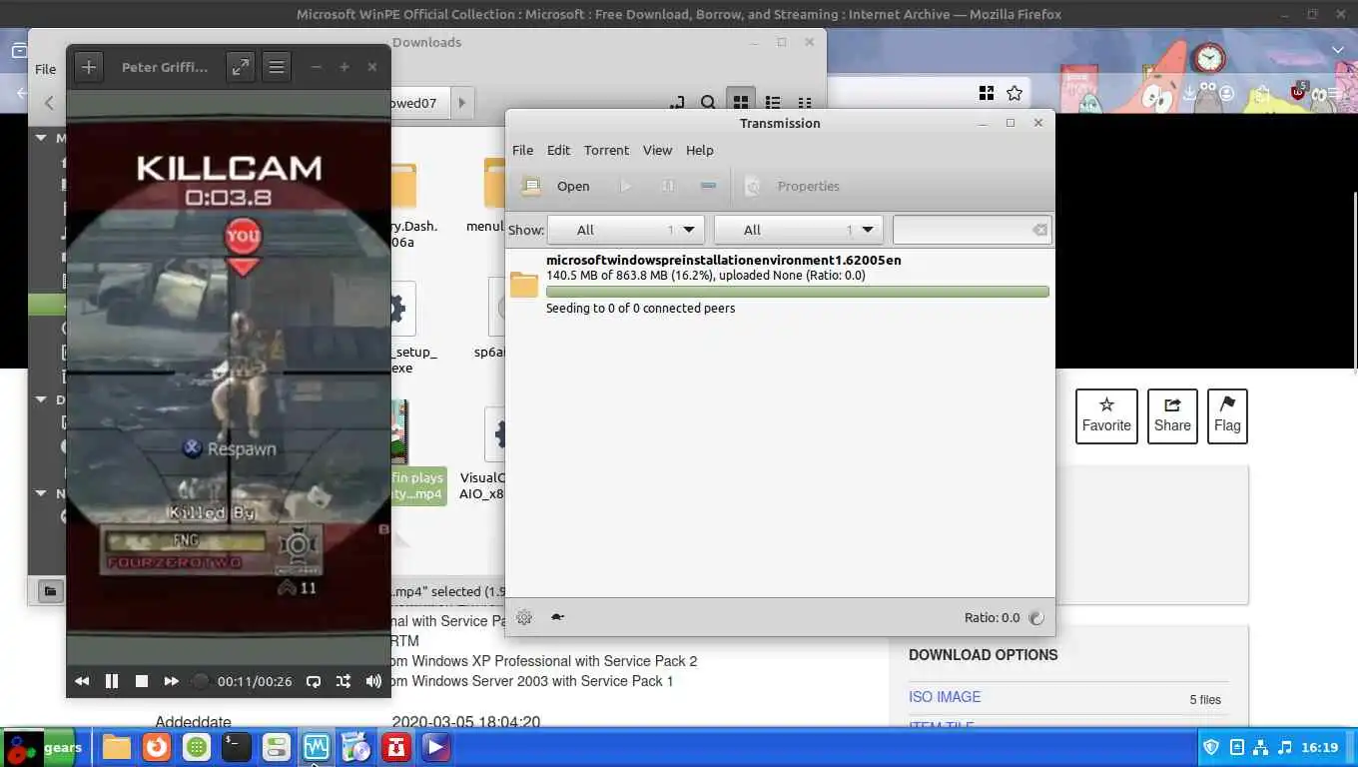Open the ISO IMAGE download link
Screen dimensions: 1358x767
pos(945,697)
